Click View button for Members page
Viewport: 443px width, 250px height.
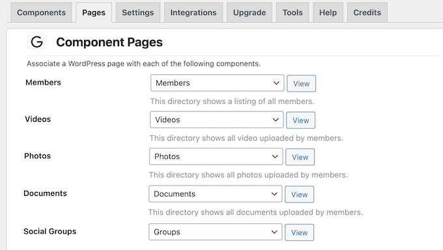click(x=302, y=83)
